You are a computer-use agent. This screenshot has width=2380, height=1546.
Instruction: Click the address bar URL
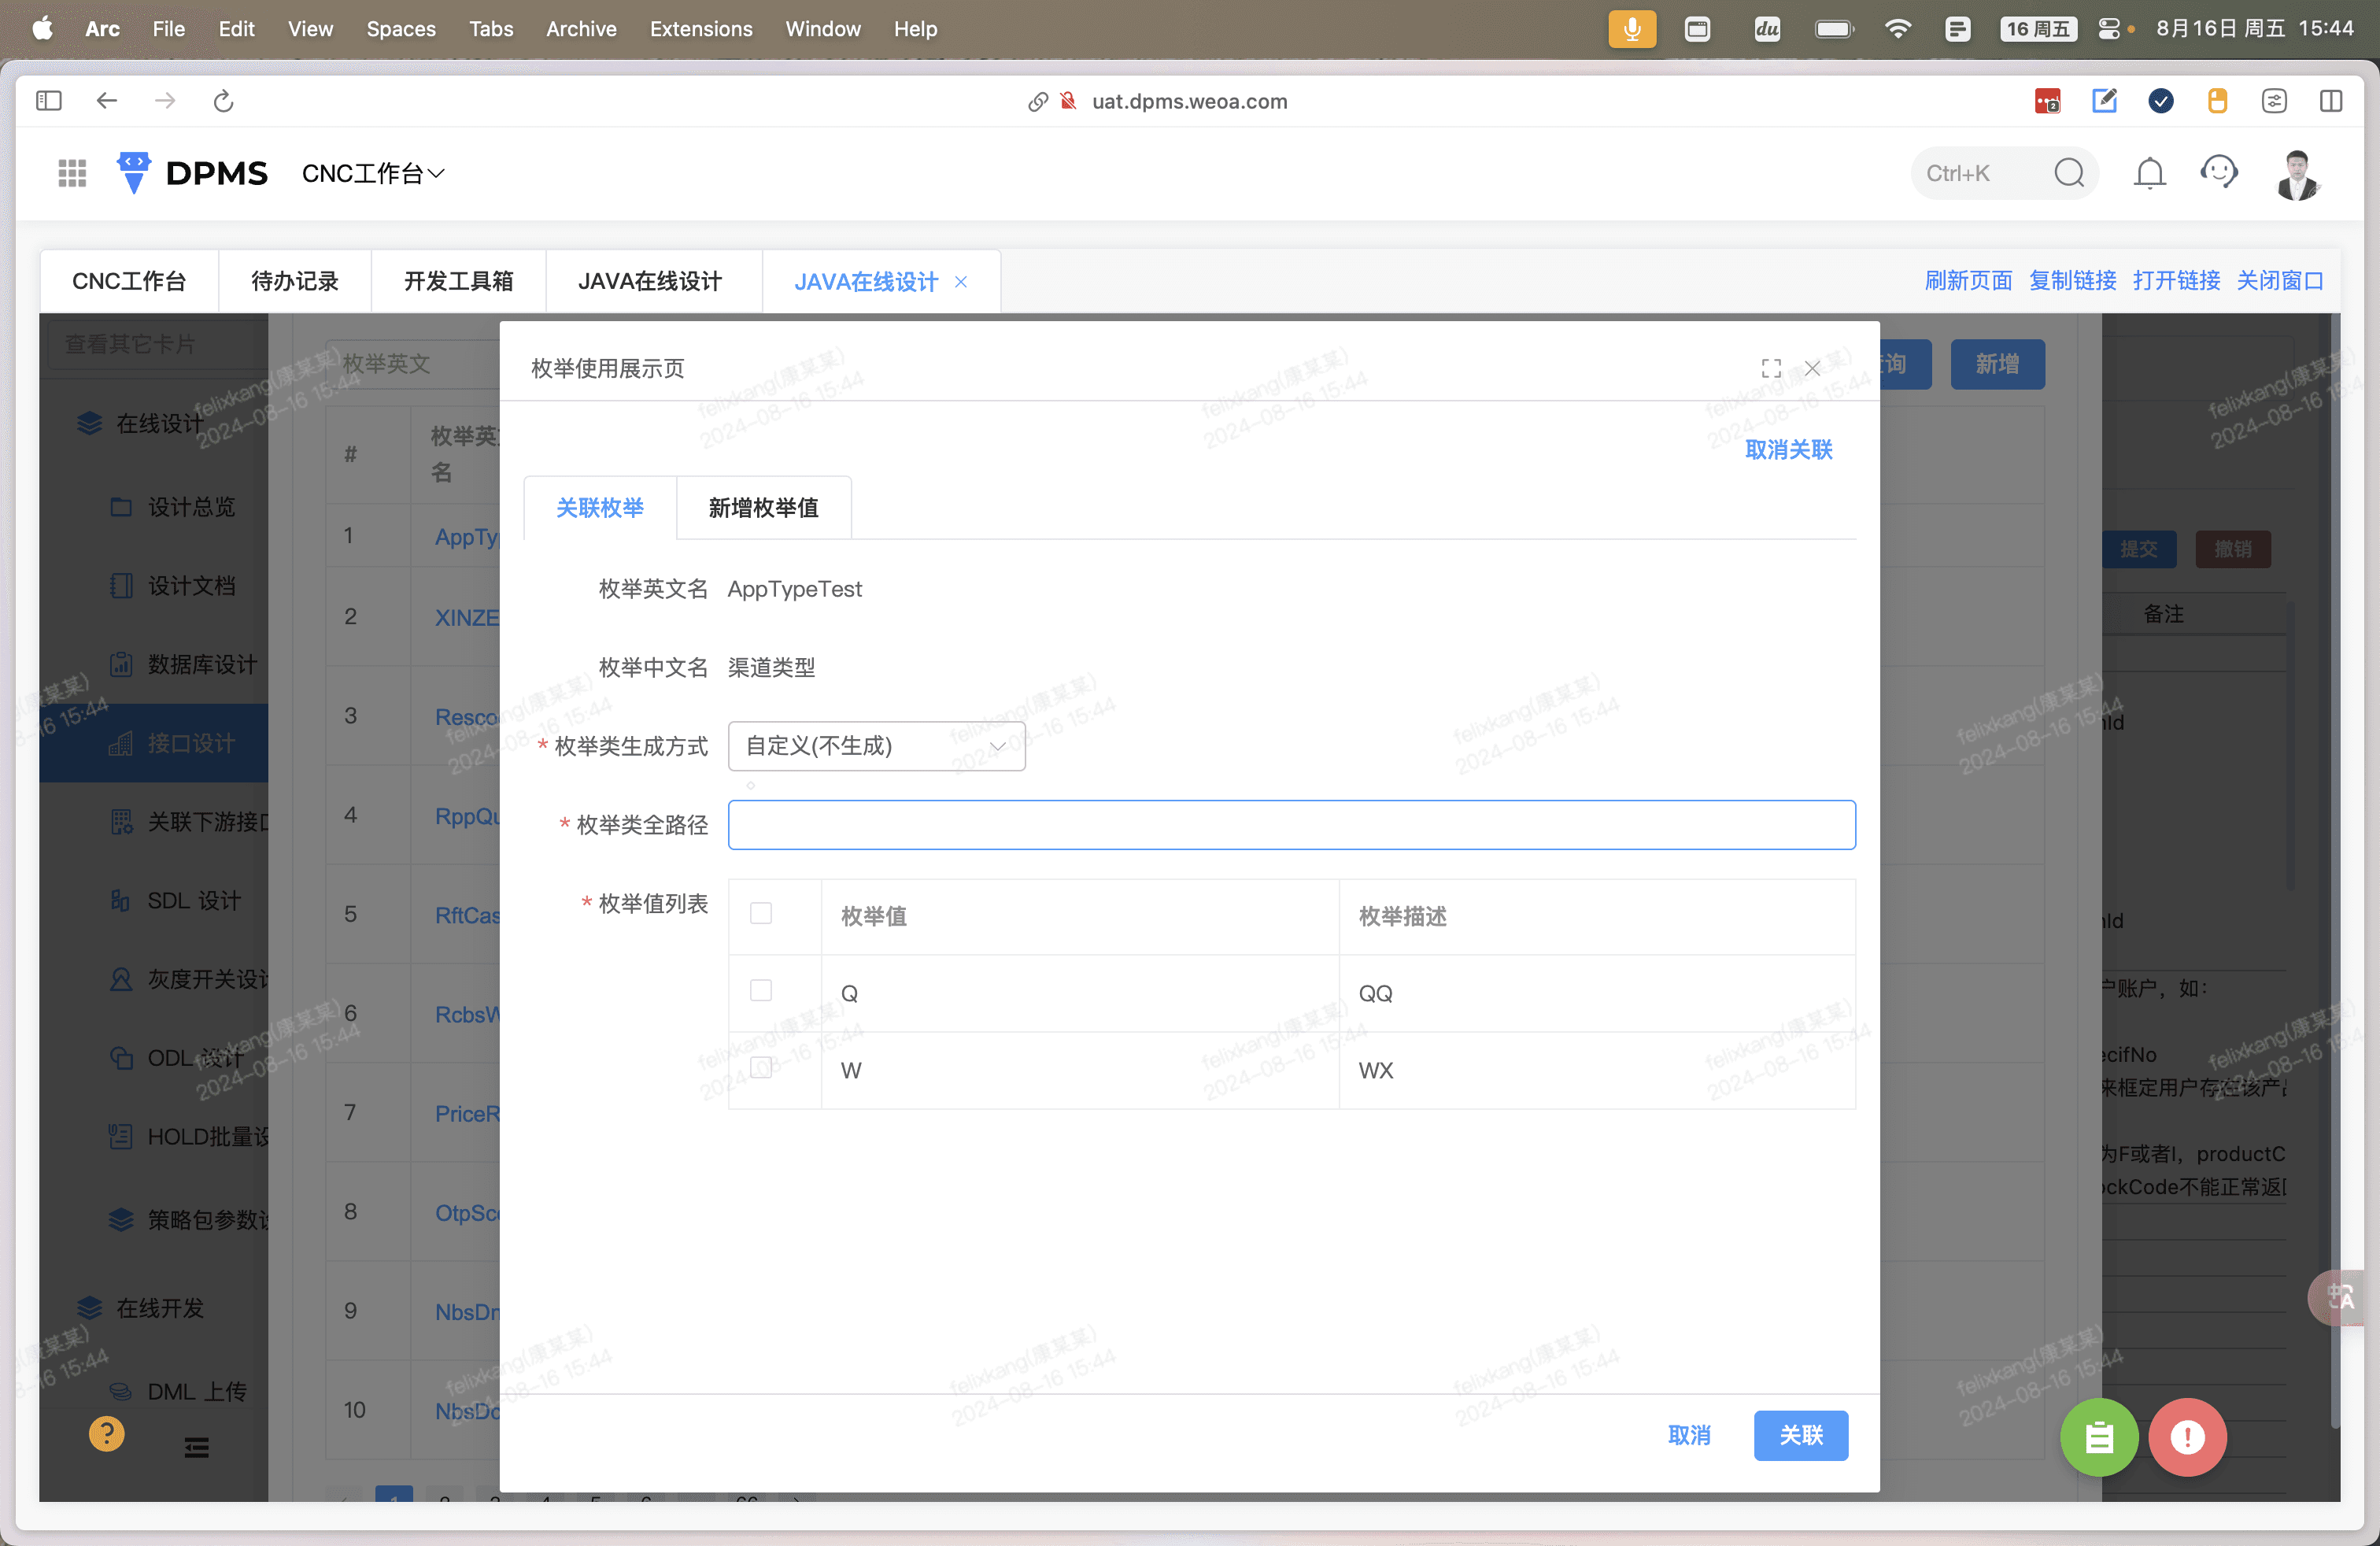(1189, 102)
